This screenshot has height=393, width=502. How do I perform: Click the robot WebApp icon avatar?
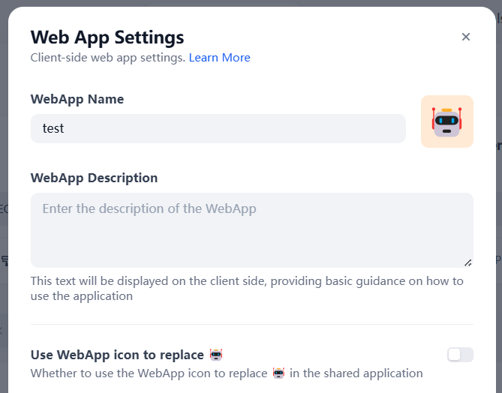[446, 121]
